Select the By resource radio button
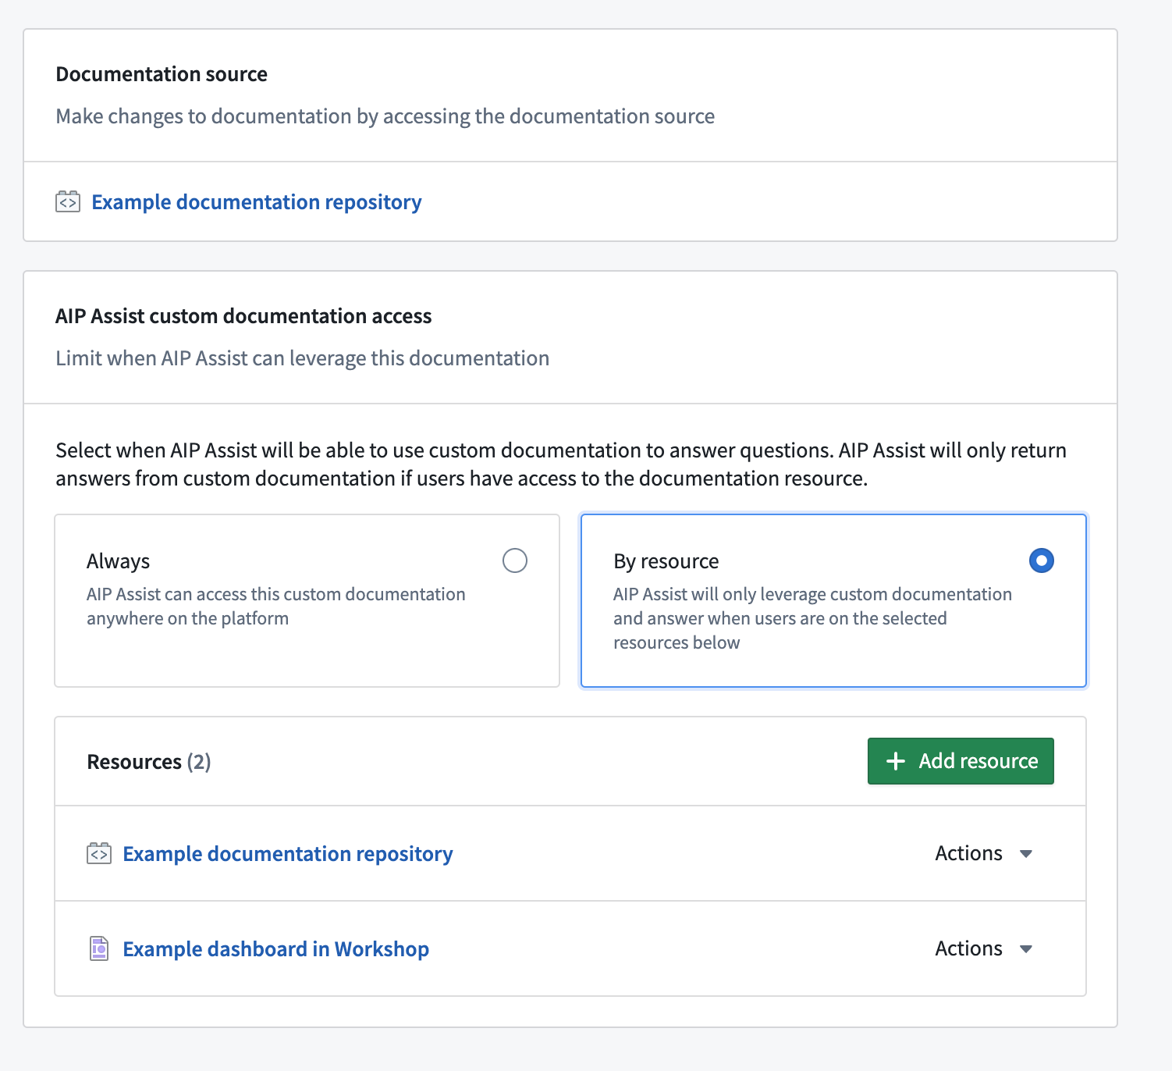The image size is (1172, 1071). click(1042, 560)
